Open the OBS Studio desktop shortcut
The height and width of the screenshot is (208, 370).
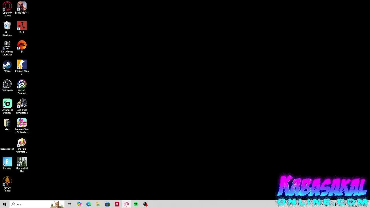[x=7, y=86]
